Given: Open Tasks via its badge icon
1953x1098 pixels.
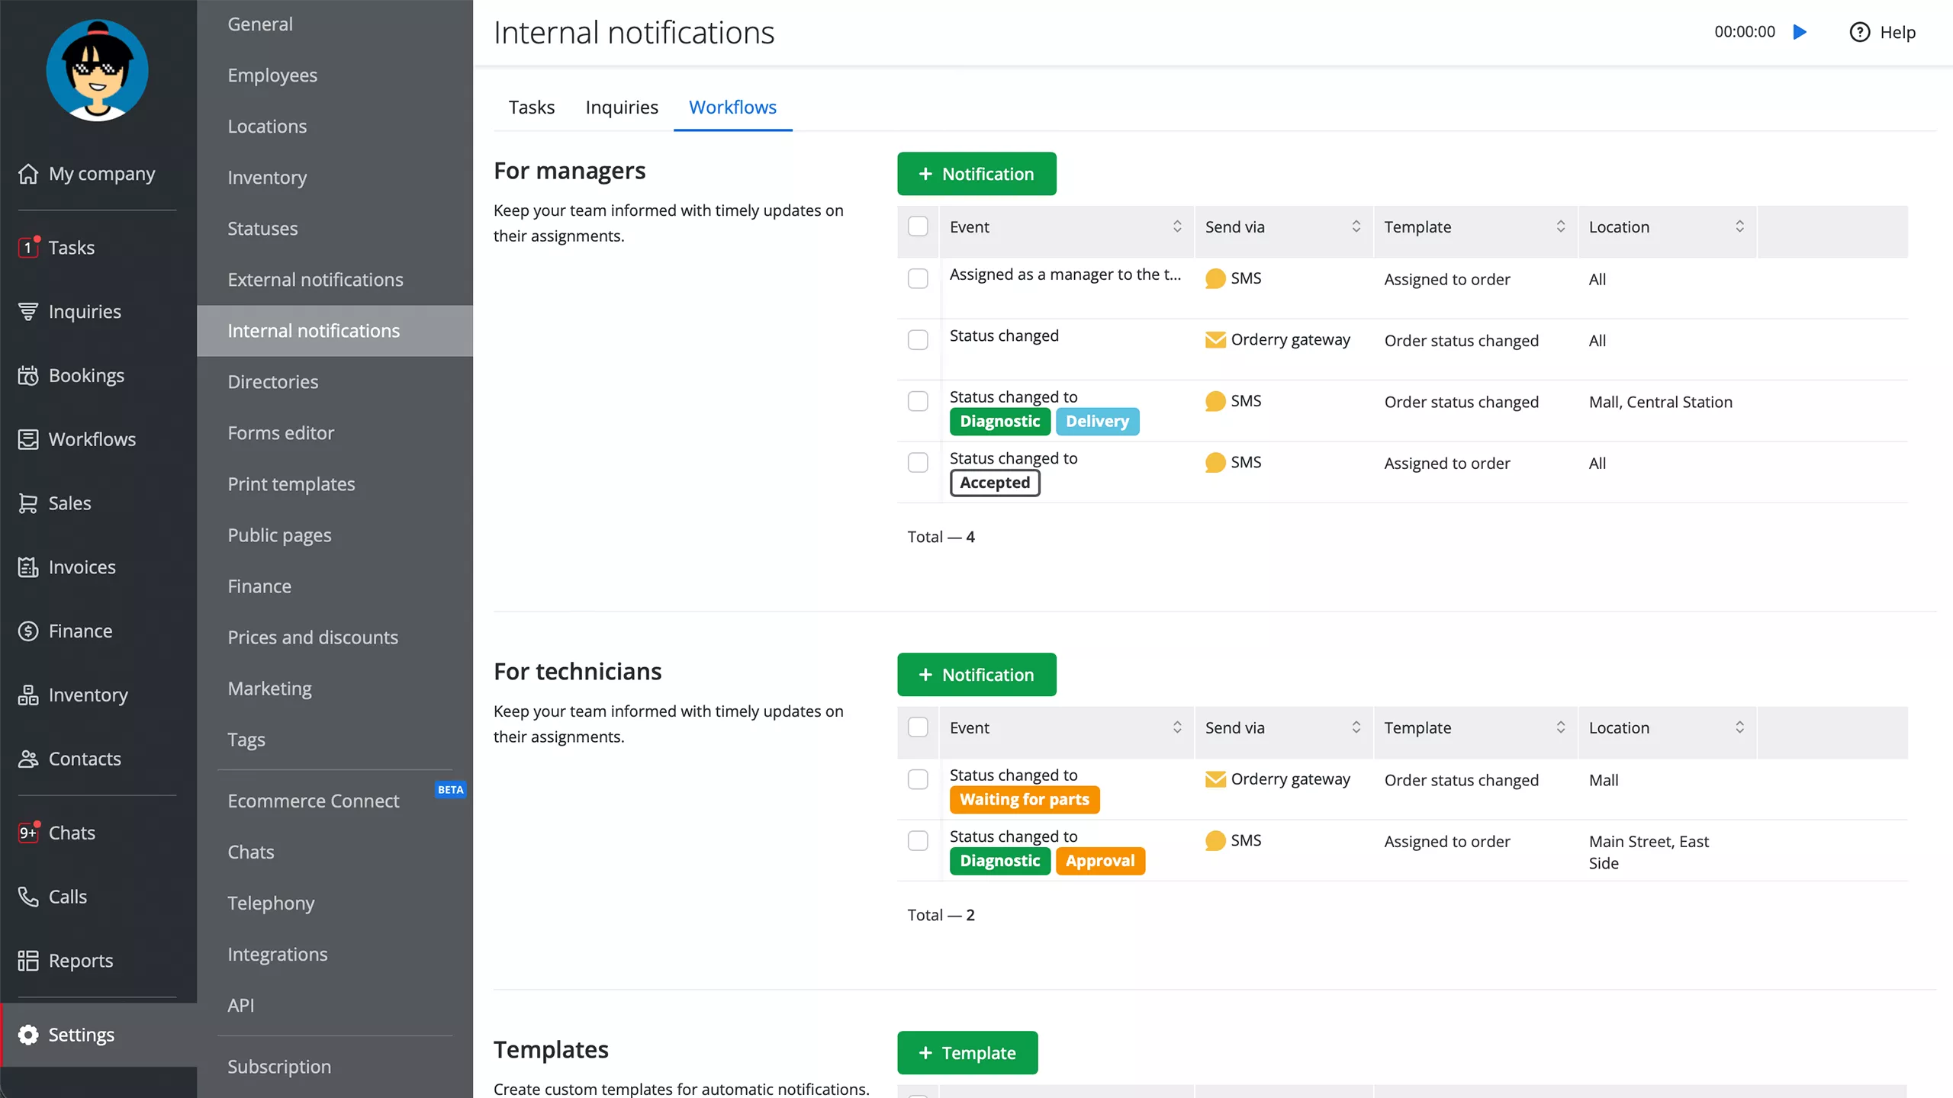Looking at the screenshot, I should 28,247.
